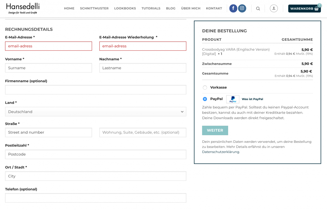Open the 'Was ist PayPal' link
This screenshot has width=327, height=210.
pyautogui.click(x=252, y=99)
